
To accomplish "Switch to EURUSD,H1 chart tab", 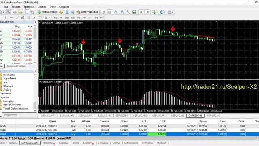I will point(104,116).
